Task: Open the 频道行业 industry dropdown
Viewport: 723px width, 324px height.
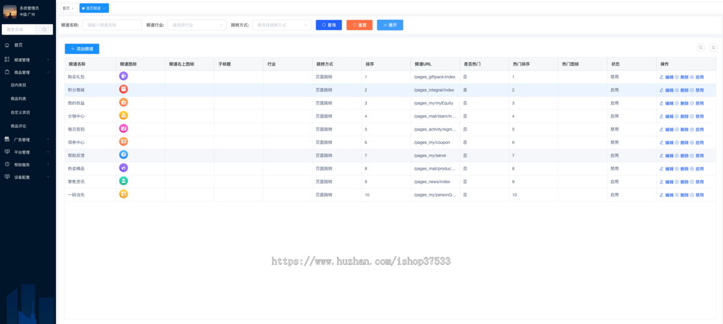Action: 197,25
